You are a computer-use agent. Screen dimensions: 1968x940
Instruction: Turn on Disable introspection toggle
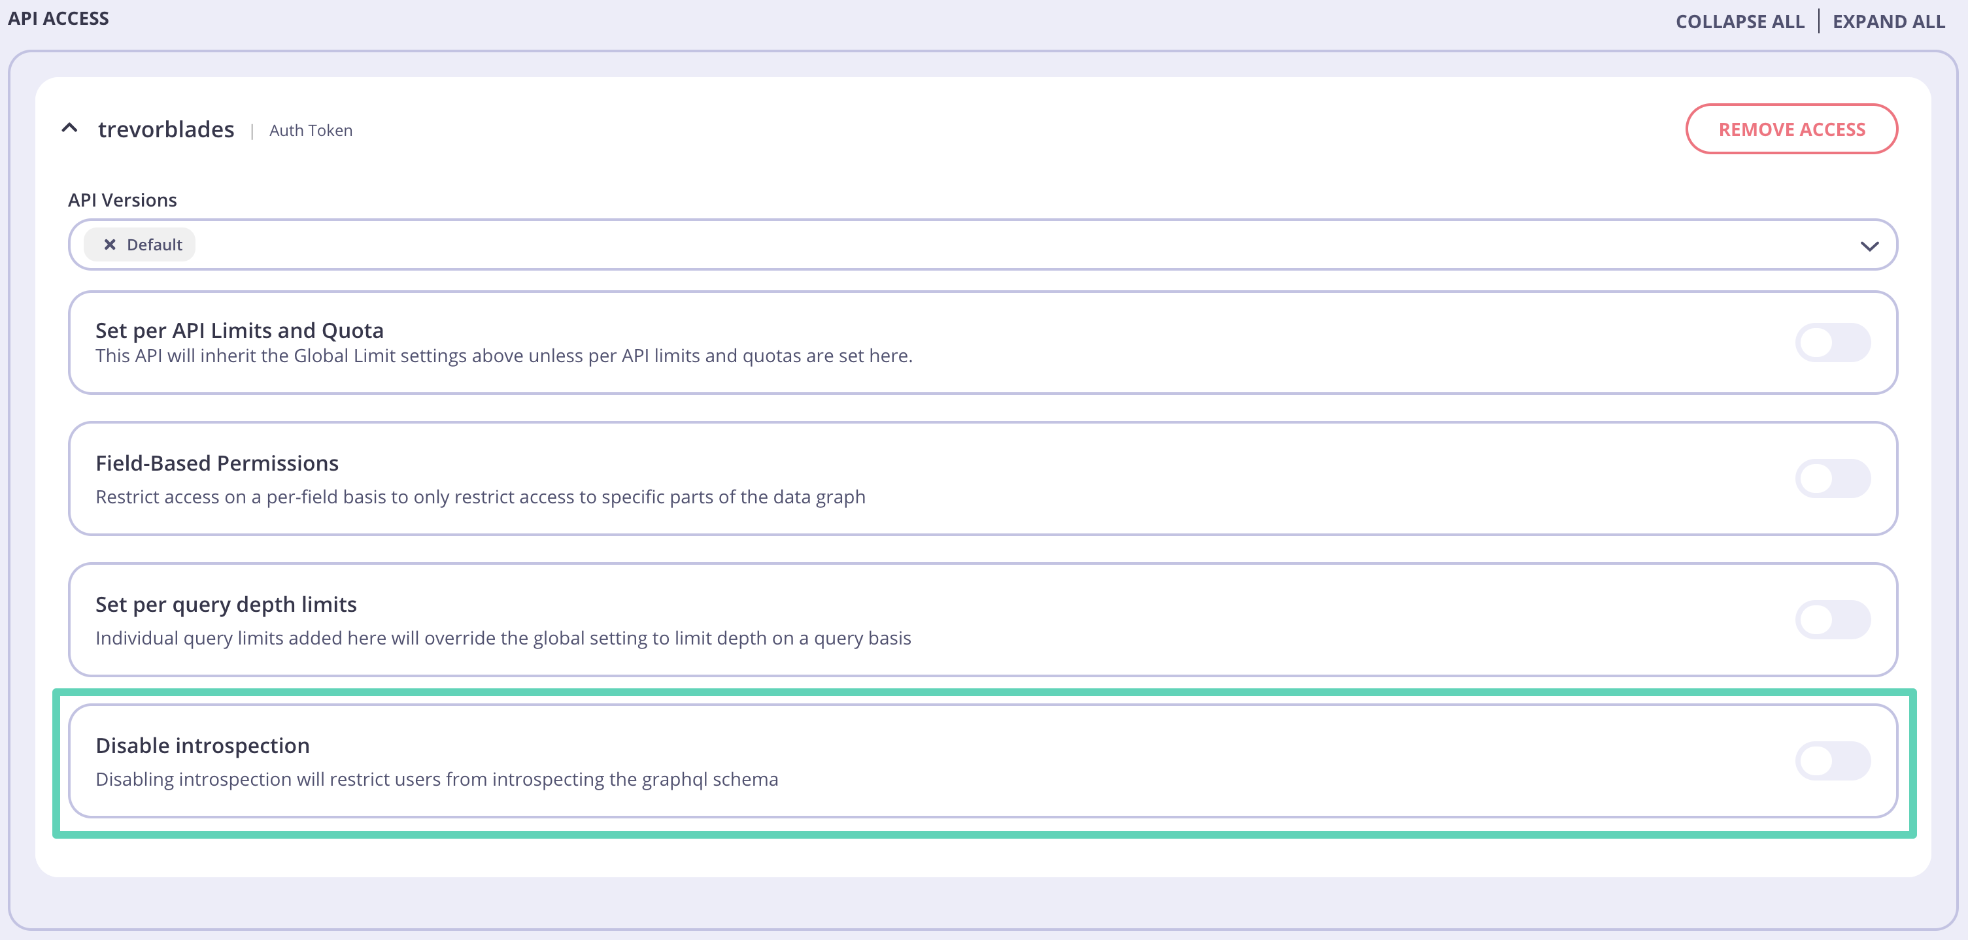[x=1833, y=762]
